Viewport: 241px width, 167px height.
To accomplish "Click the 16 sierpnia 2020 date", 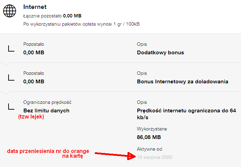I will (x=155, y=157).
